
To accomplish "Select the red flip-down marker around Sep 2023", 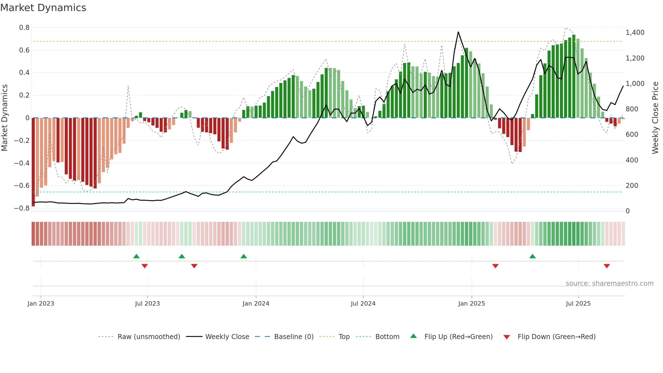I will pos(194,266).
